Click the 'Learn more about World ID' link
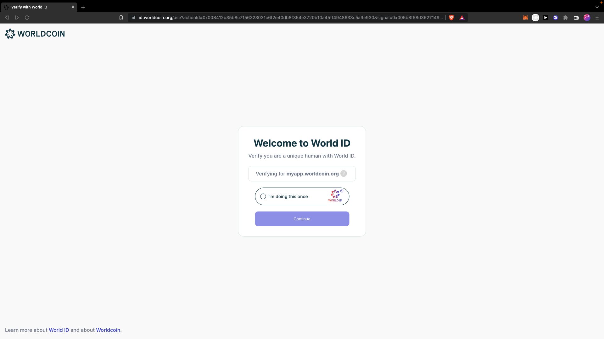This screenshot has width=604, height=339. [x=59, y=330]
